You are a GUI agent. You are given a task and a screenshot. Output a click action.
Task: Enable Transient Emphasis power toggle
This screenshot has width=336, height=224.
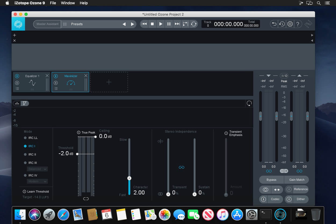[226, 133]
